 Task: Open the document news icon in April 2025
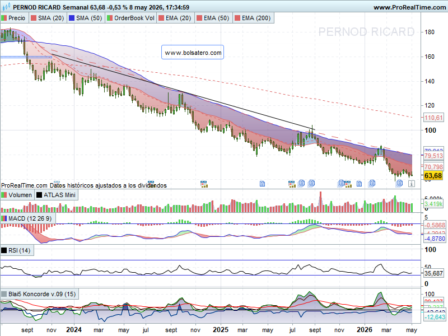coord(262,184)
